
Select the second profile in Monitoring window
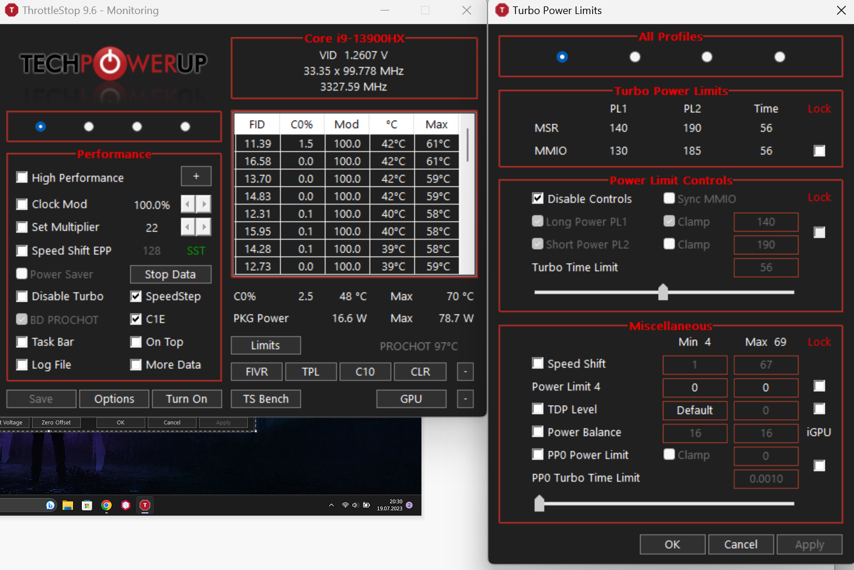coord(89,127)
